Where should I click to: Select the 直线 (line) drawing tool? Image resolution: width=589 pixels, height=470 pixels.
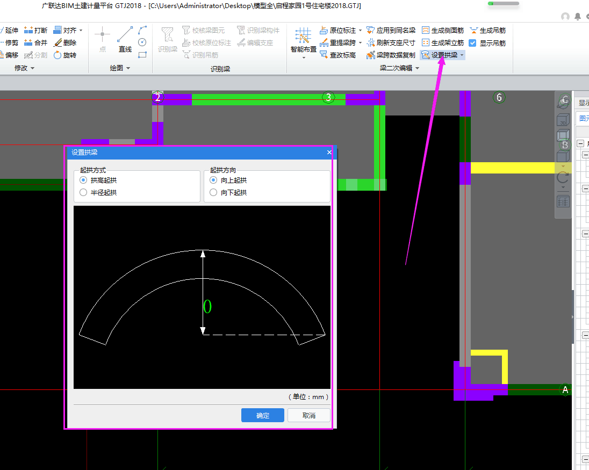pos(125,39)
